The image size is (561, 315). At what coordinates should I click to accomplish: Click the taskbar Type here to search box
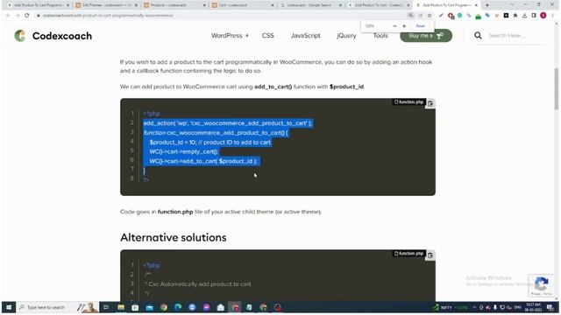tap(57, 307)
